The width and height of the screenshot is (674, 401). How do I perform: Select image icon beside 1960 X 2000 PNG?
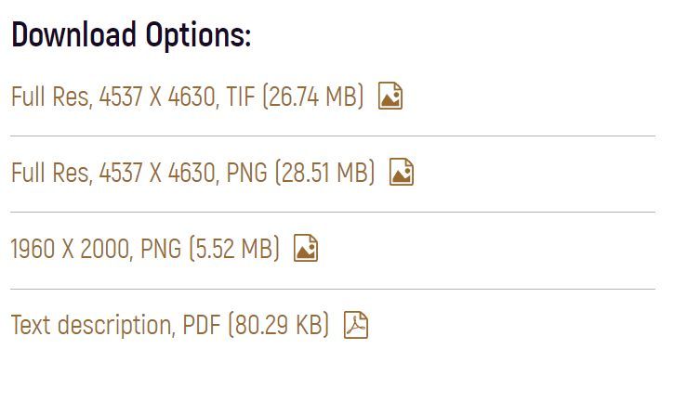[306, 249]
